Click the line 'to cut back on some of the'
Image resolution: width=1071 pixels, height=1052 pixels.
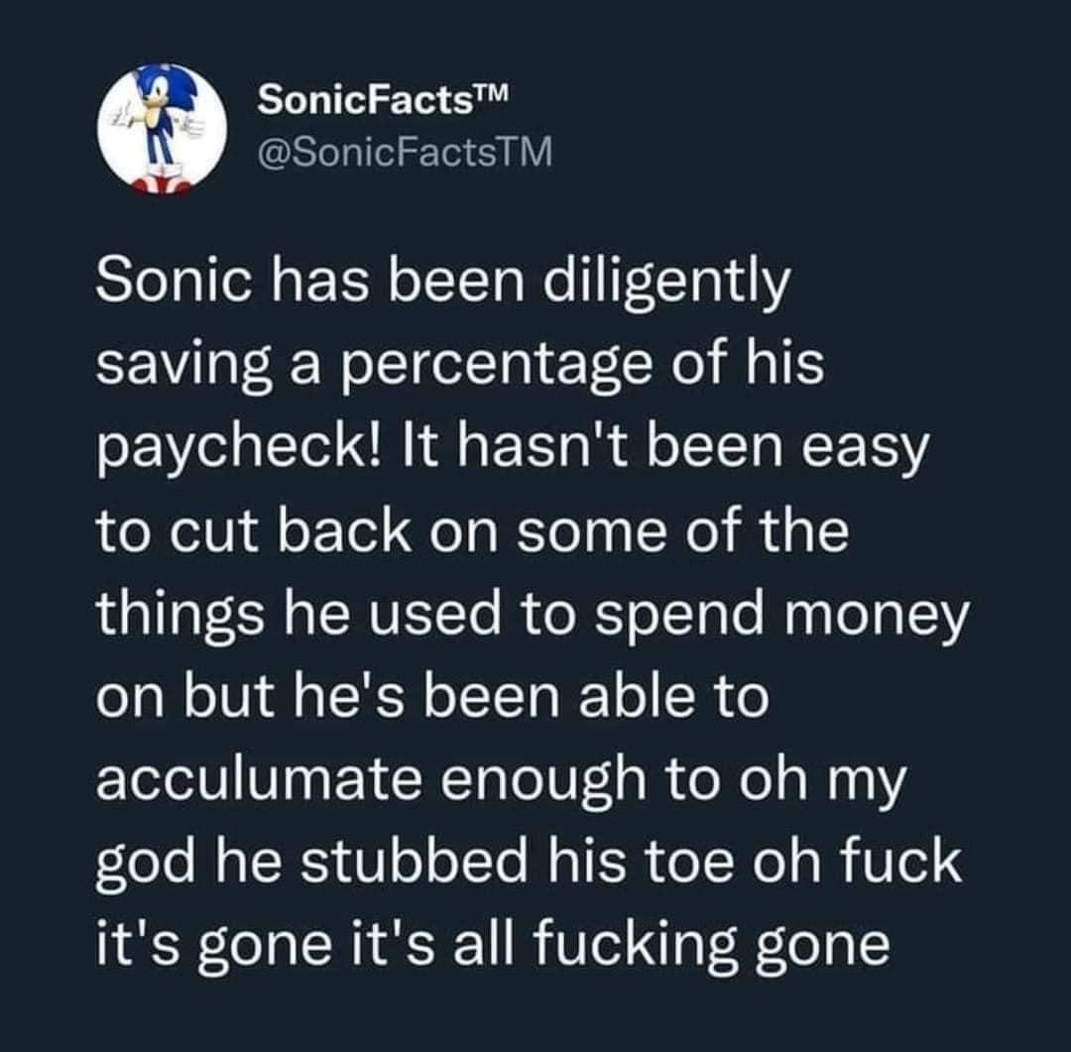pos(472,530)
